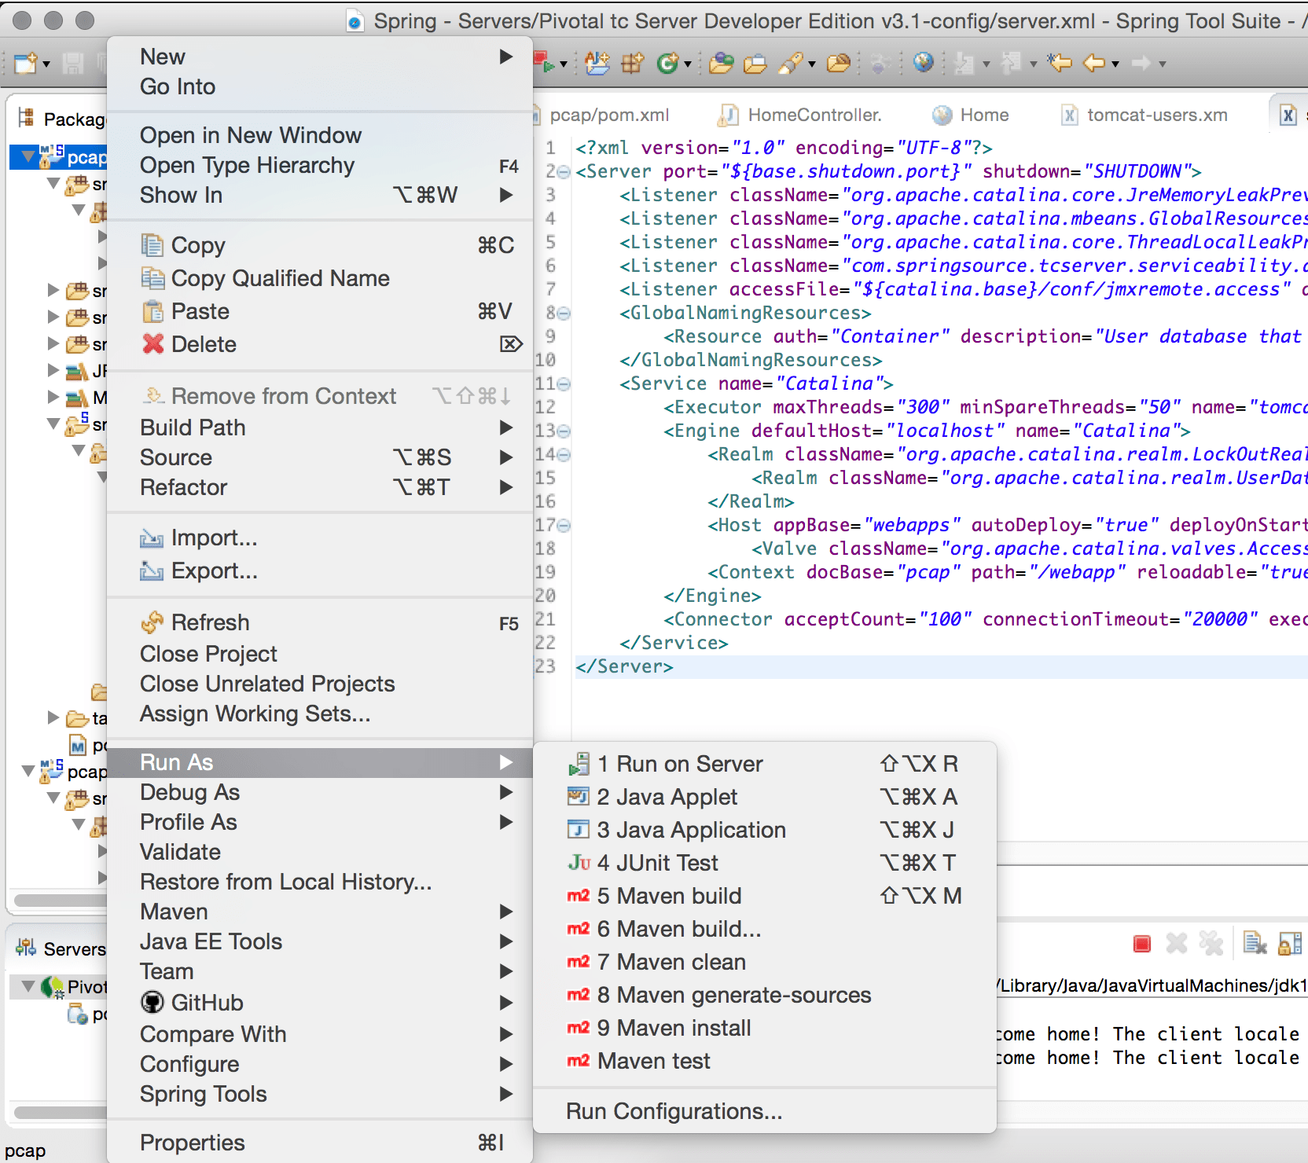1308x1163 pixels.
Task: Click the Refresh icon in context menu
Action: 152,622
